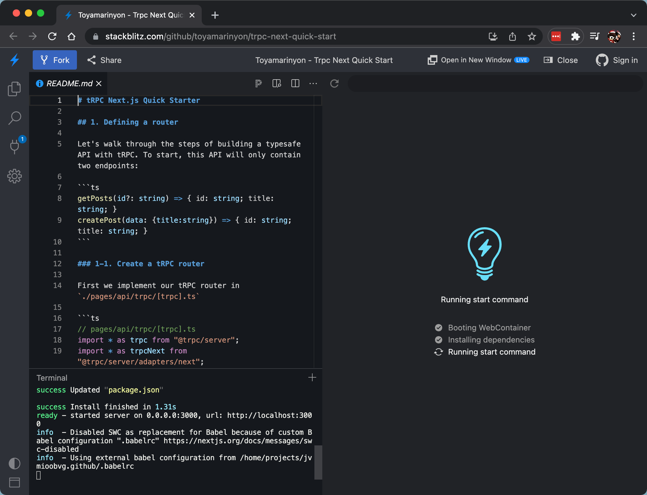Image resolution: width=647 pixels, height=495 pixels.
Task: Split the editor with the split icon
Action: pos(295,84)
